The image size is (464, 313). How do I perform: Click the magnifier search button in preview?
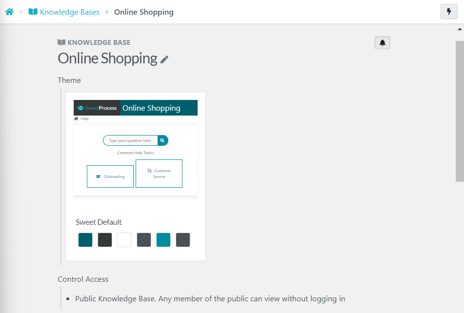coord(162,140)
